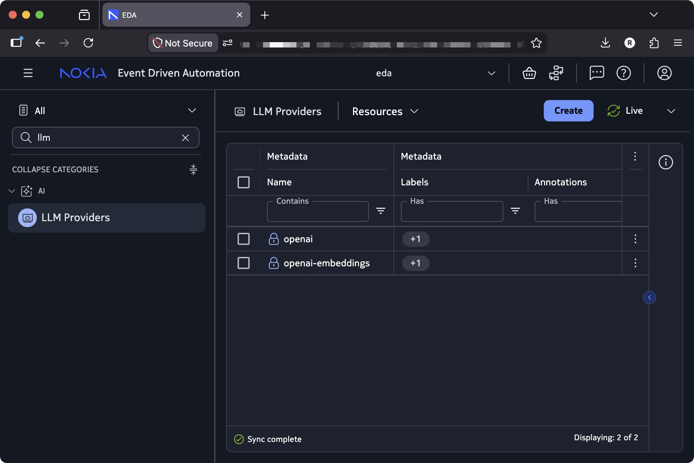The width and height of the screenshot is (694, 463).
Task: Click the openai resource name
Action: click(x=298, y=239)
